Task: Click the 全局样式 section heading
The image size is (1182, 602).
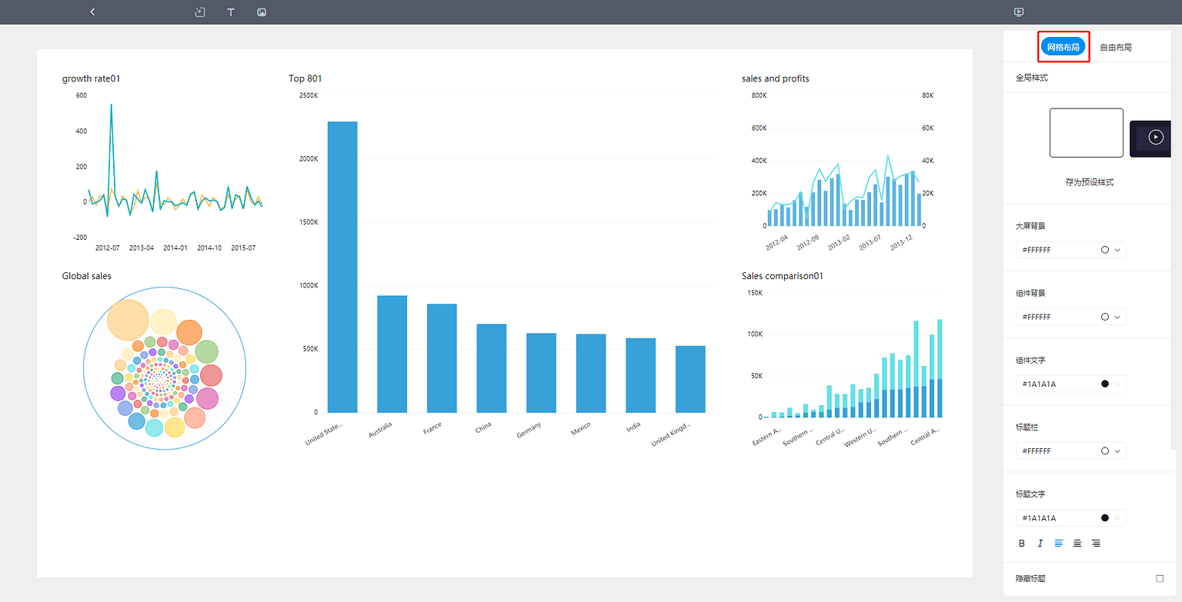Action: 1032,78
